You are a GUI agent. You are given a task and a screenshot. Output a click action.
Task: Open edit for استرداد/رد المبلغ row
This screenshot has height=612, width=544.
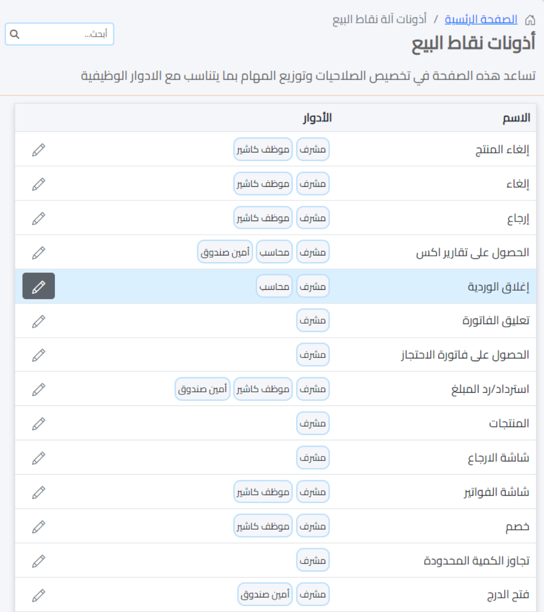[x=39, y=389]
